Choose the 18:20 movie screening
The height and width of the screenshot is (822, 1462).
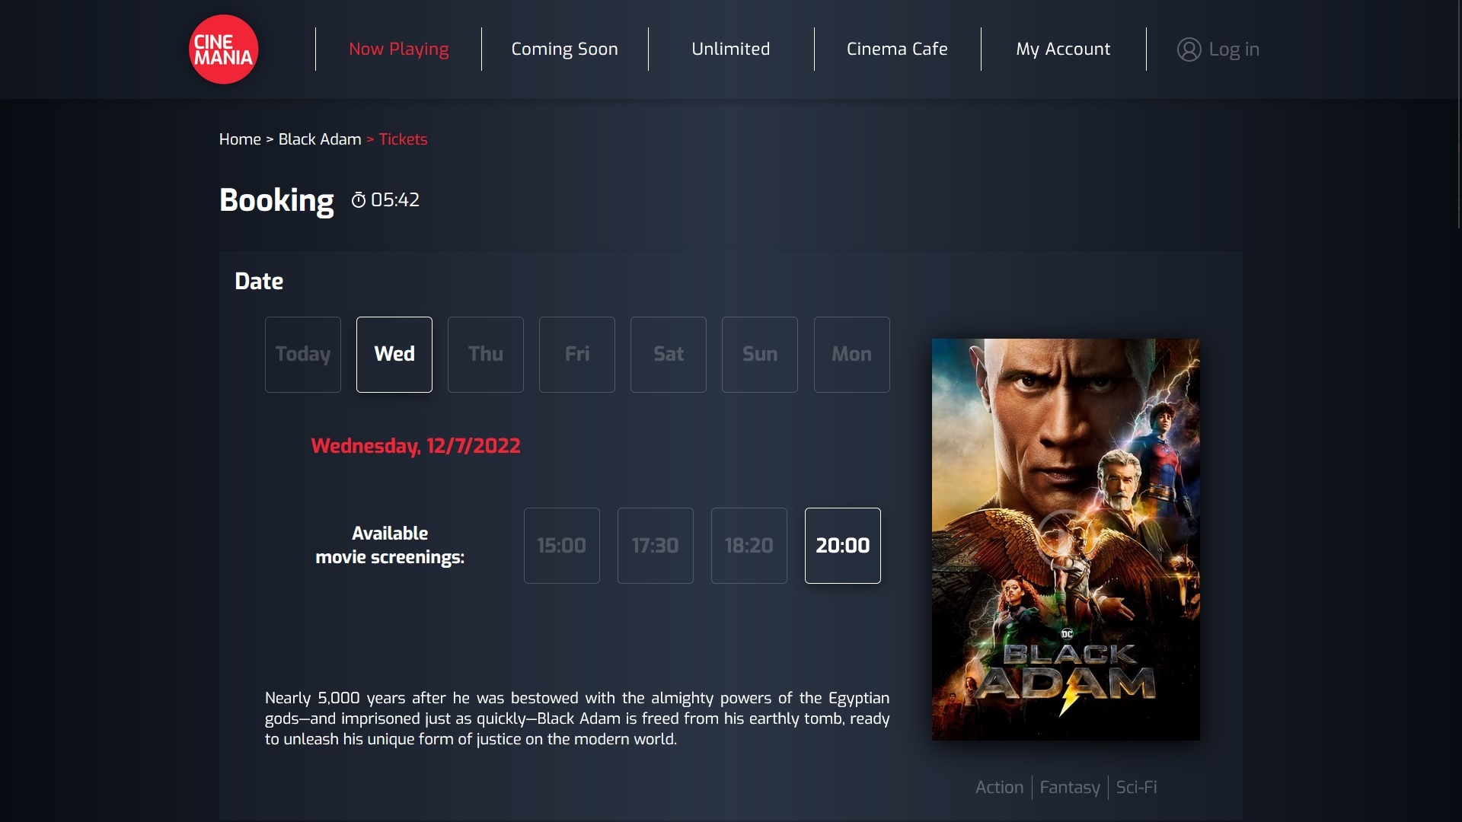(x=749, y=545)
